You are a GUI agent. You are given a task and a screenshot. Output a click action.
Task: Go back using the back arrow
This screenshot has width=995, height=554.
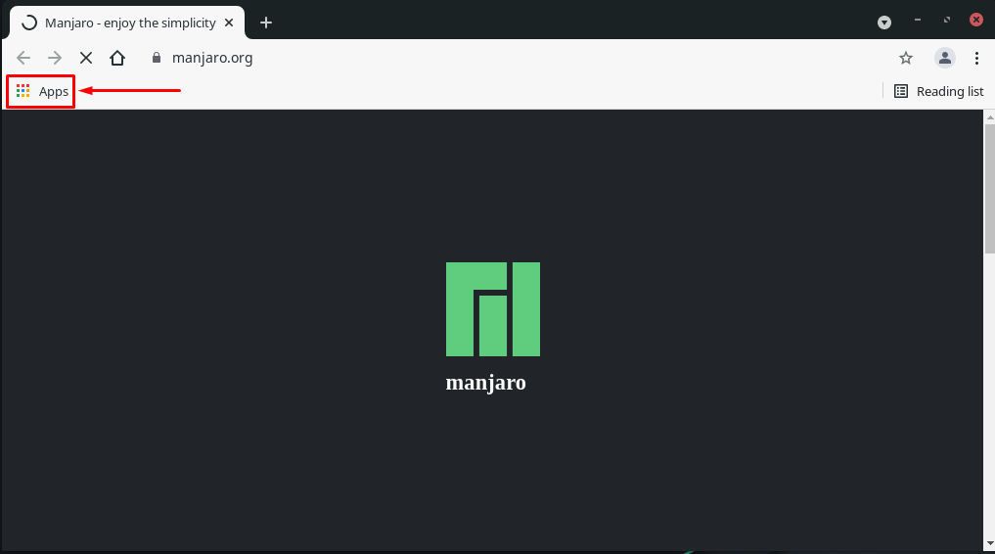click(x=23, y=58)
